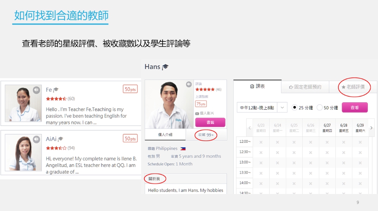Screen dimensions: 378x211
Task: Click speaker icon on Hans's photo
Action: [x=189, y=85]
